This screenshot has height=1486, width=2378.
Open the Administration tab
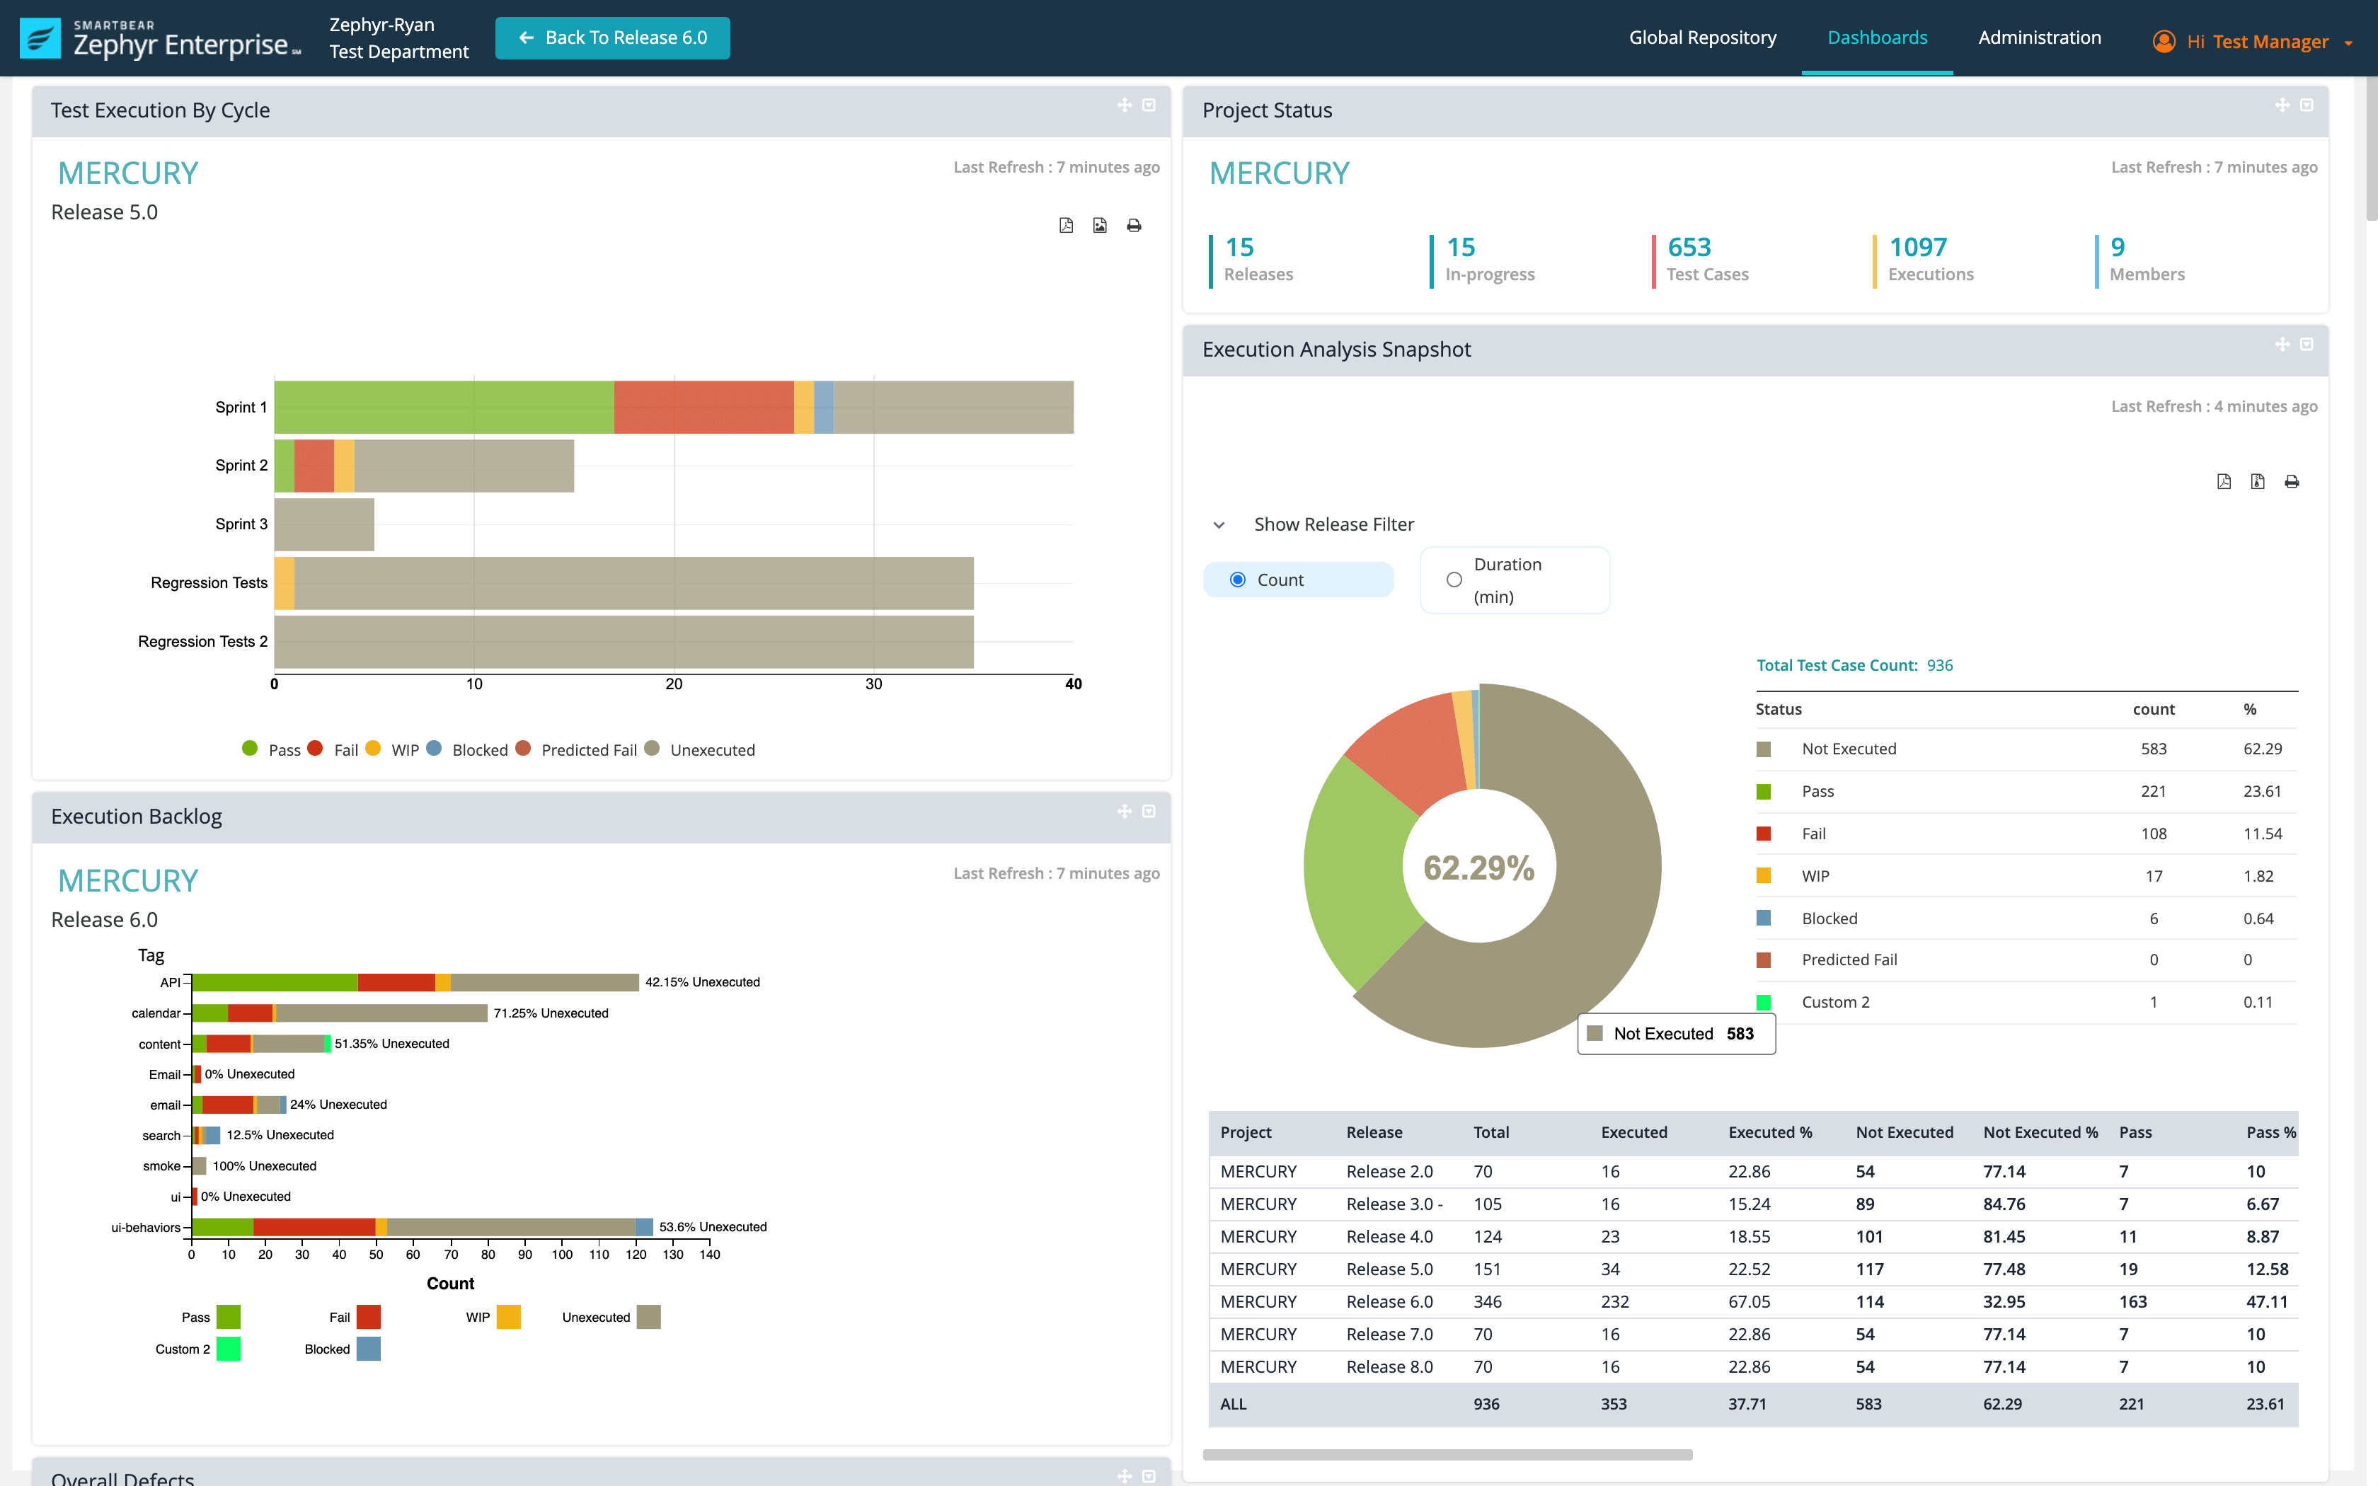click(2039, 38)
